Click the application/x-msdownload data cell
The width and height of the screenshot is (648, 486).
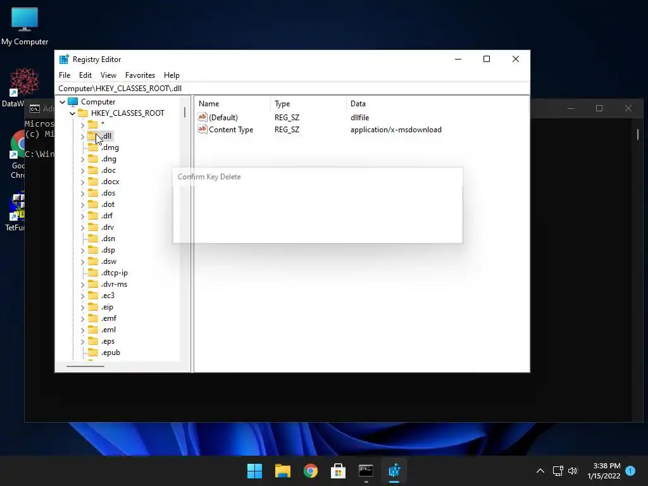point(396,130)
